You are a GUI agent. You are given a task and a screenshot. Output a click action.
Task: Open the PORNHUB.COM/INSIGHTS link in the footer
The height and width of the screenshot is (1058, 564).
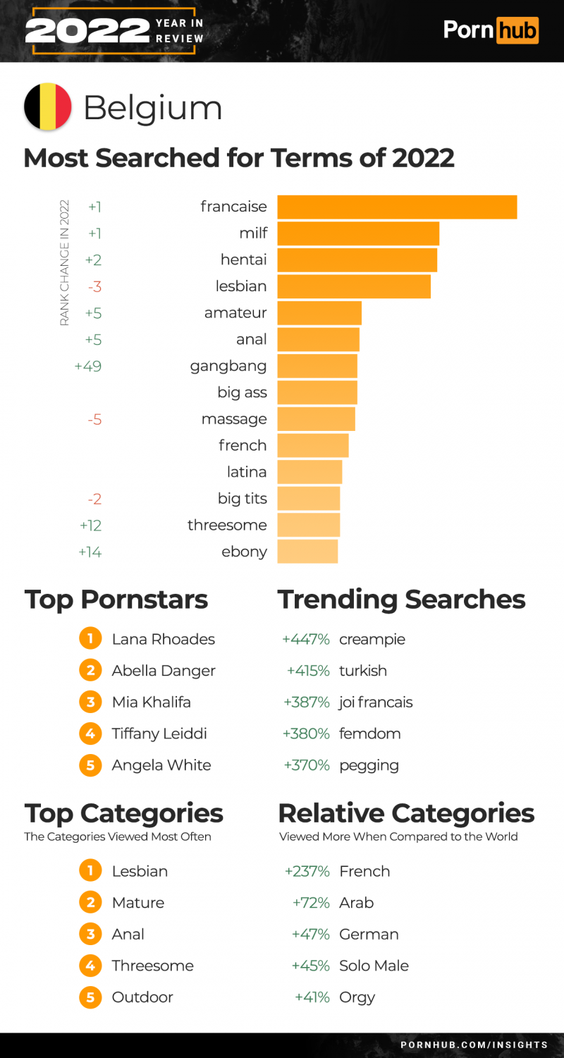[474, 1045]
